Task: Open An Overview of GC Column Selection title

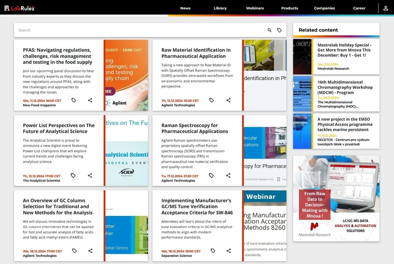Action: pos(57,207)
